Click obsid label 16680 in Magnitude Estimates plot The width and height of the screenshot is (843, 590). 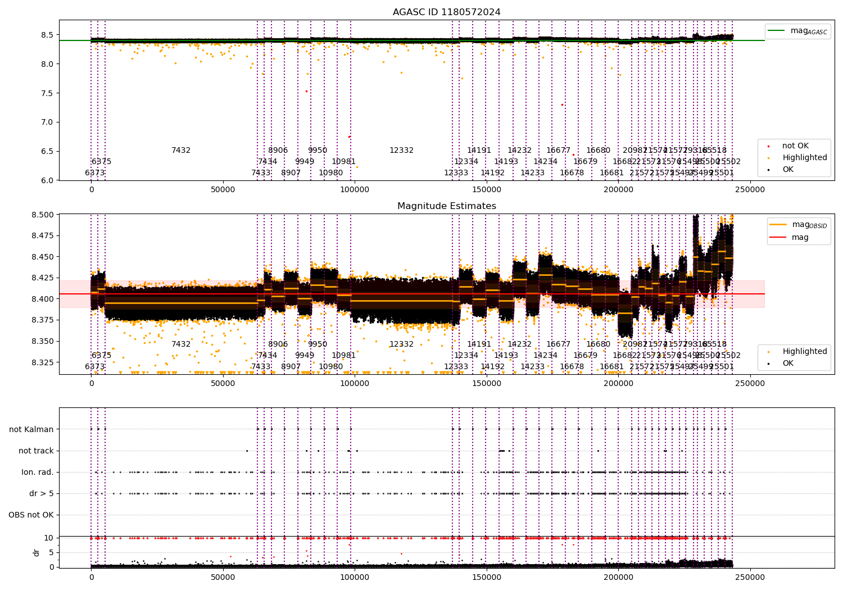click(598, 344)
